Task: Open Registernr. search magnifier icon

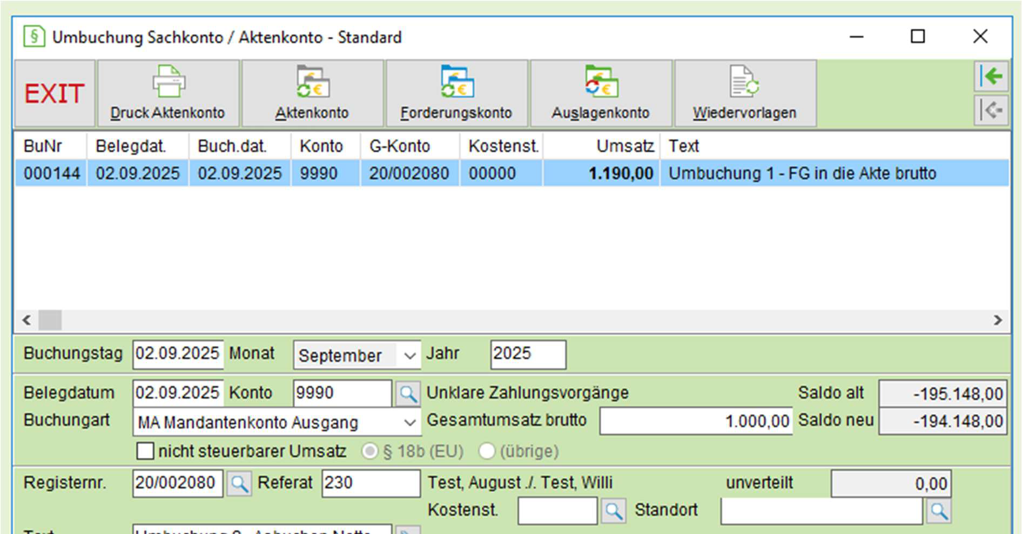Action: click(239, 483)
